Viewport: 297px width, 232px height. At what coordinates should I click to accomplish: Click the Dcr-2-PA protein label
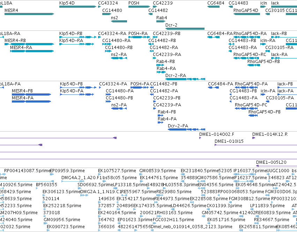pos(178,126)
